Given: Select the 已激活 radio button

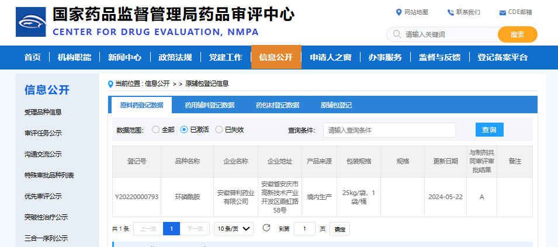Looking at the screenshot, I should [x=184, y=130].
